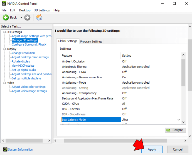Select Antialiasing - Transparency row

tap(121, 93)
